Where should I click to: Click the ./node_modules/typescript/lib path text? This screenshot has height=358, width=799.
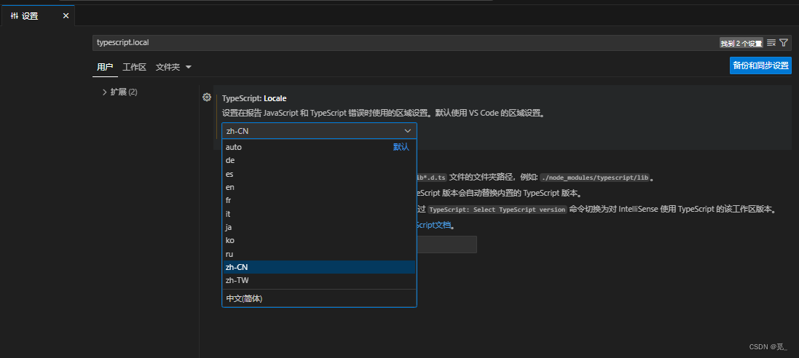(595, 178)
